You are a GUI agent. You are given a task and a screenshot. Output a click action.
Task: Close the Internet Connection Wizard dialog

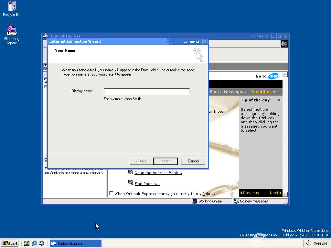point(205,41)
